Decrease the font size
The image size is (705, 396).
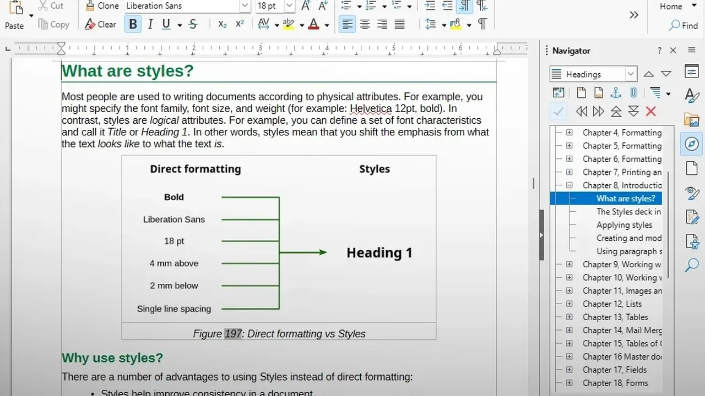pyautogui.click(x=323, y=6)
